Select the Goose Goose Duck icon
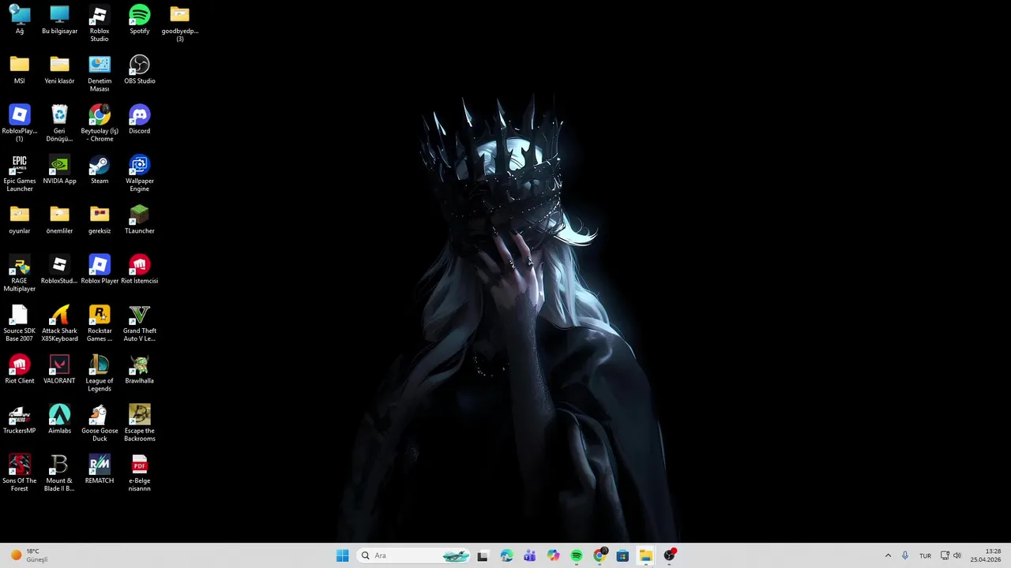Screen dimensions: 1011x568 [100, 423]
